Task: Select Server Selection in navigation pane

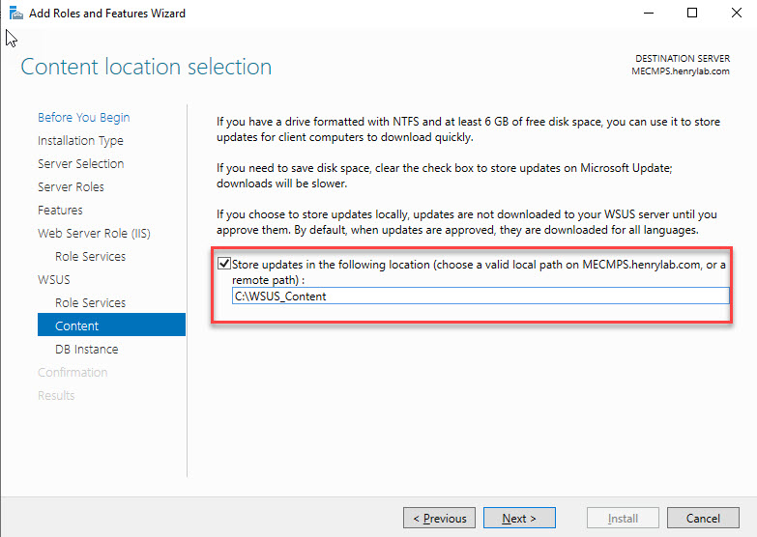Action: point(80,164)
